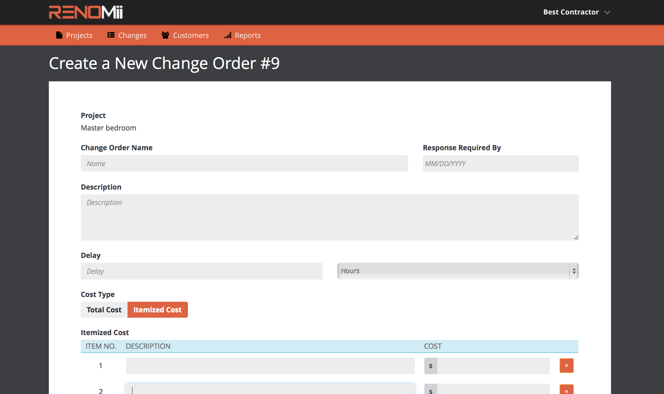Screen dimensions: 664x394
Task: Click the RenoMii logo
Action: pos(86,12)
